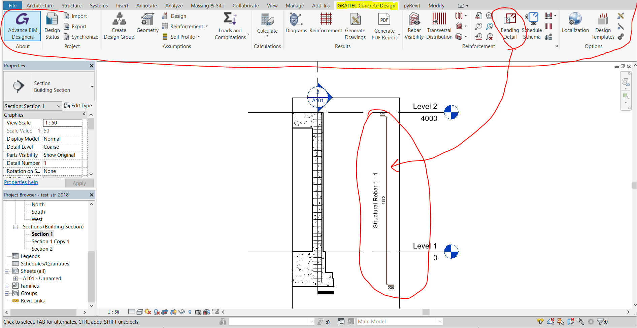The image size is (637, 328).
Task: Open the Localization options
Action: pos(575,20)
